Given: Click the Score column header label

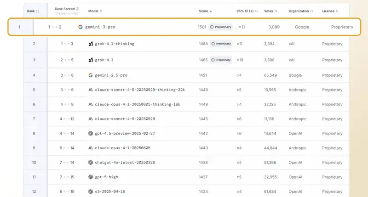Looking at the screenshot, I should pos(203,11).
